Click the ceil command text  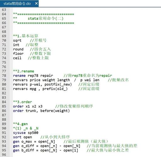click(x=17, y=58)
